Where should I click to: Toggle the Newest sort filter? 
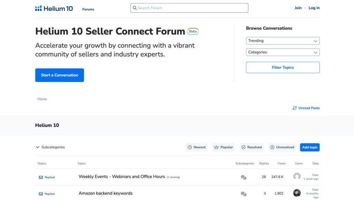click(197, 147)
